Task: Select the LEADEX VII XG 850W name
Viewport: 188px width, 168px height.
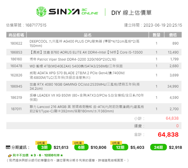Action: [87, 97]
